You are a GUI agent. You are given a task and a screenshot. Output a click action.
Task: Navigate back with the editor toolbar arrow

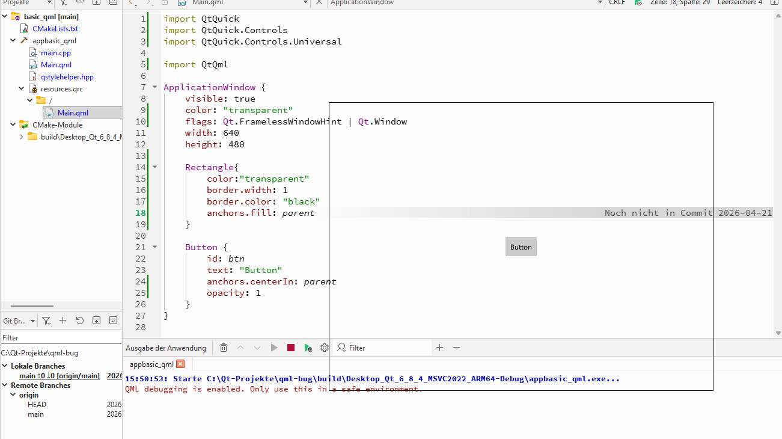coord(132,2)
